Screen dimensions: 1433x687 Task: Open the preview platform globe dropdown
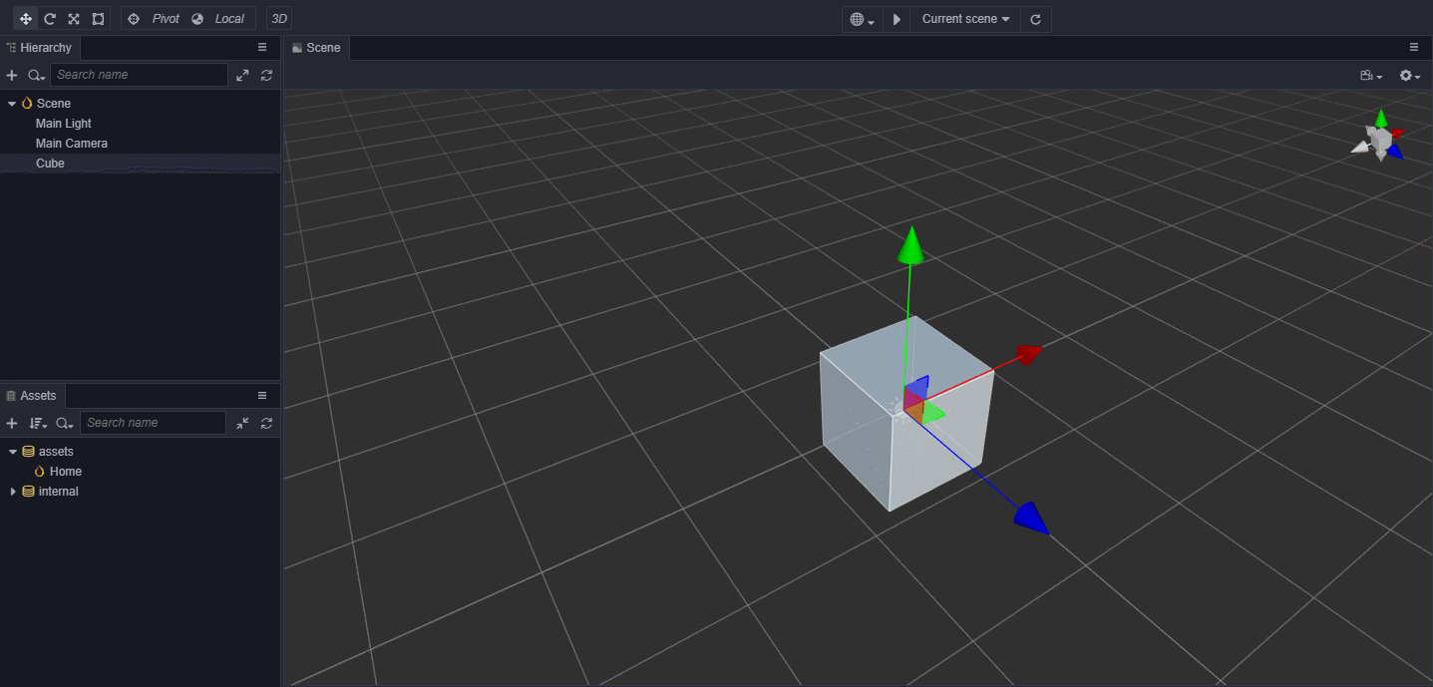click(x=863, y=19)
